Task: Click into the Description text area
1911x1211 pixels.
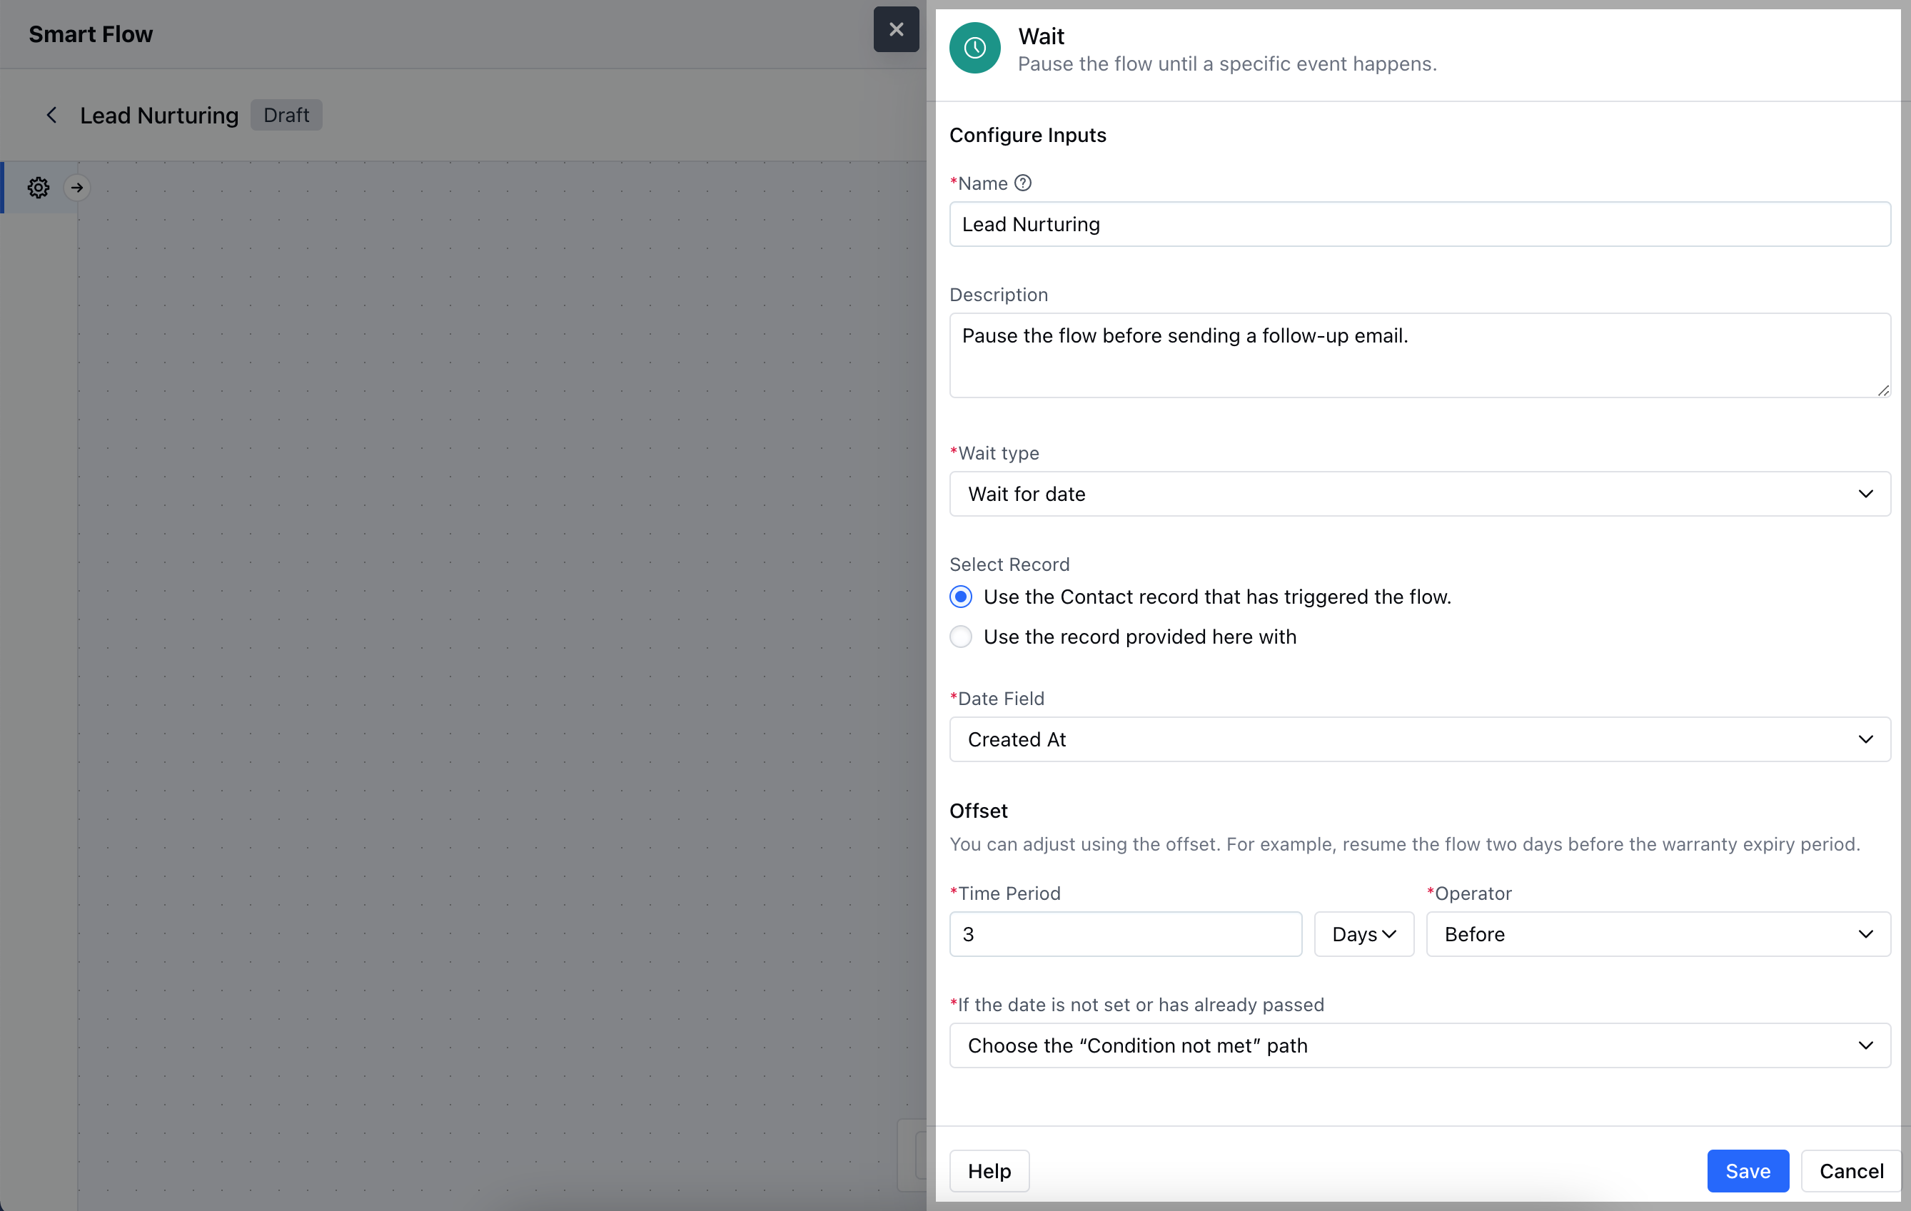Action: pos(1419,355)
